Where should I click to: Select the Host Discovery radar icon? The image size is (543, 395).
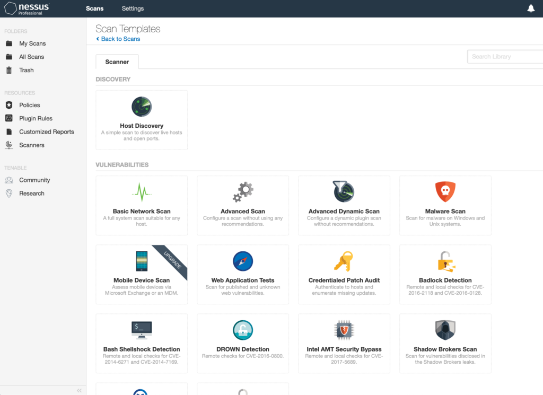click(x=142, y=107)
